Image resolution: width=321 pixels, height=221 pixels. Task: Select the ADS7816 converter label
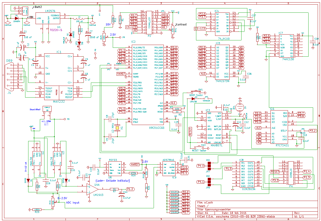point(168,160)
